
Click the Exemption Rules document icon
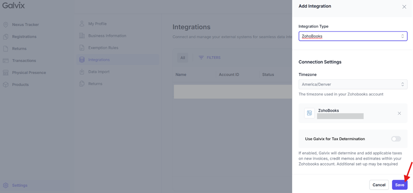(82, 48)
